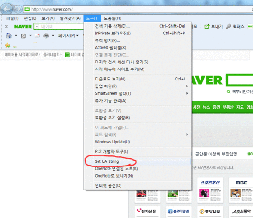Viewport: 253px width, 218px height.
Task: Open the 파일(F) menu
Action: [12, 18]
